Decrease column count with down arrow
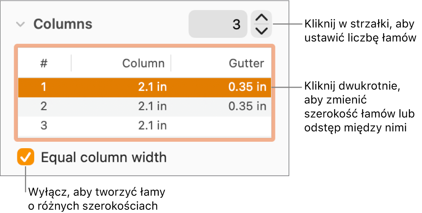The width and height of the screenshot is (422, 213). 261,31
